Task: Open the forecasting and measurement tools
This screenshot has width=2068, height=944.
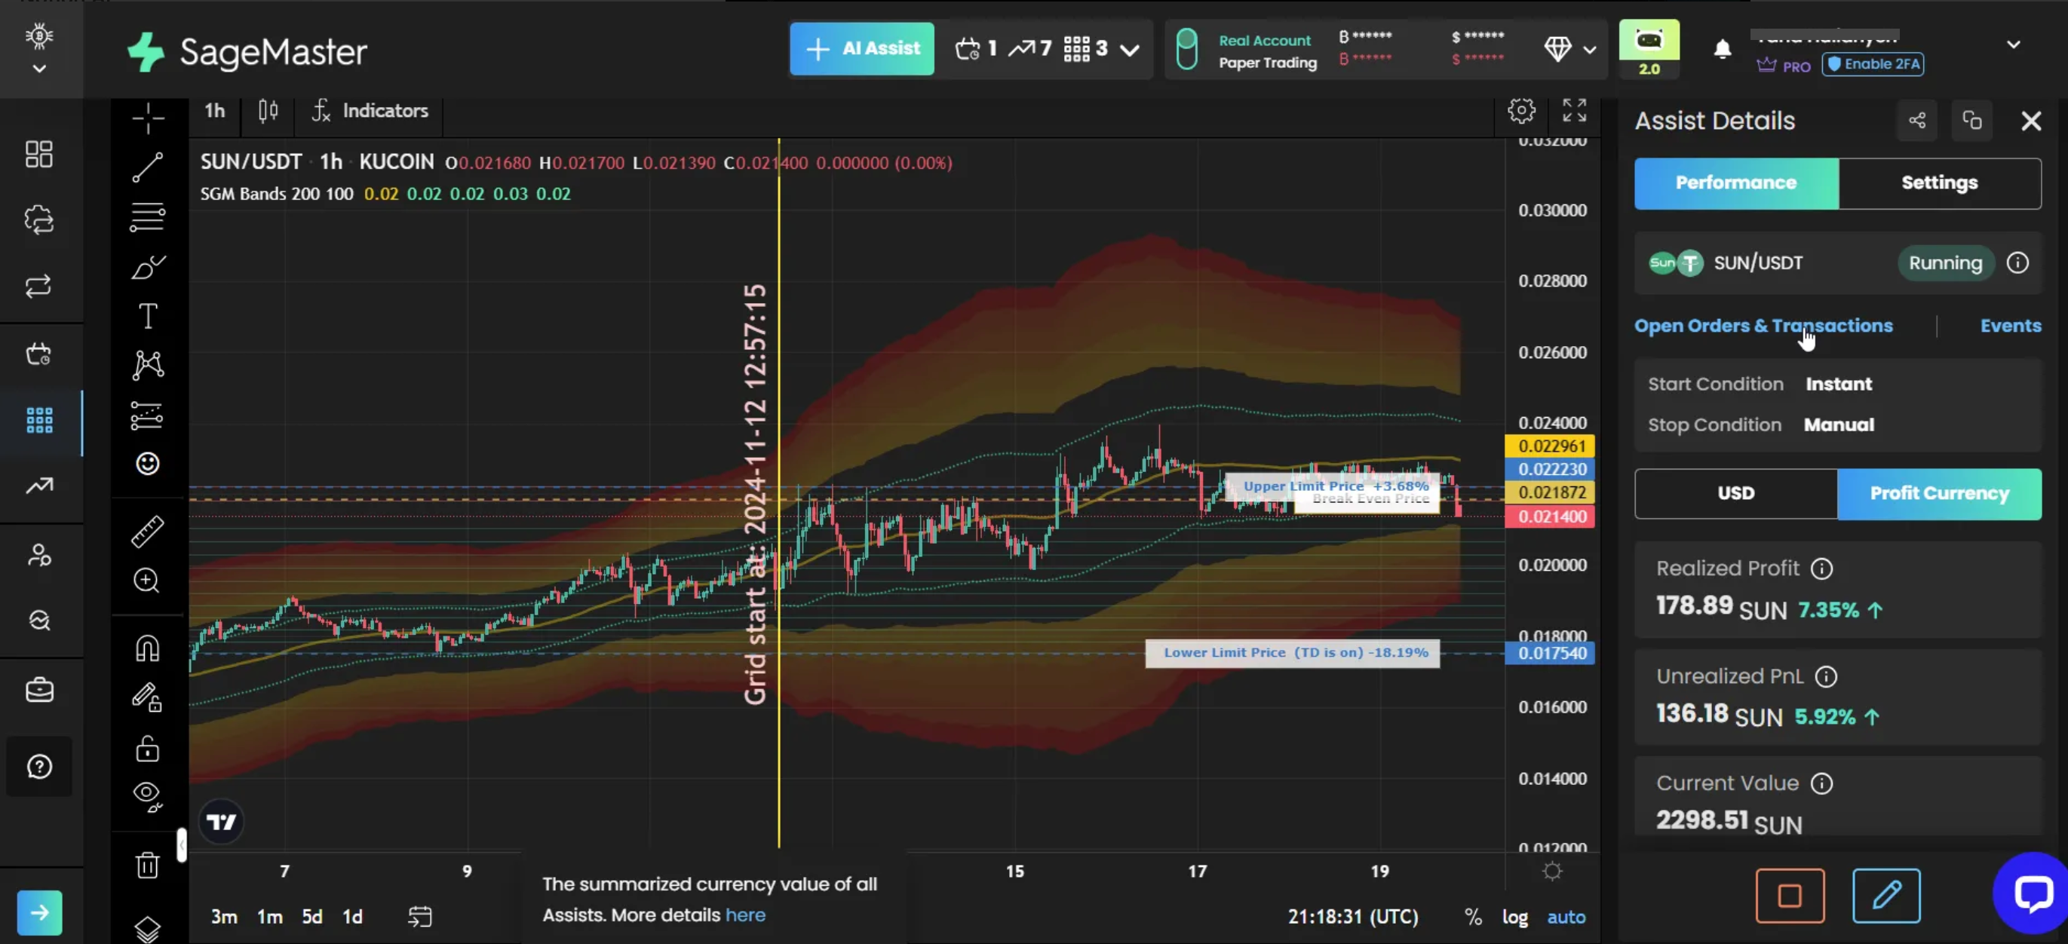Action: point(148,415)
